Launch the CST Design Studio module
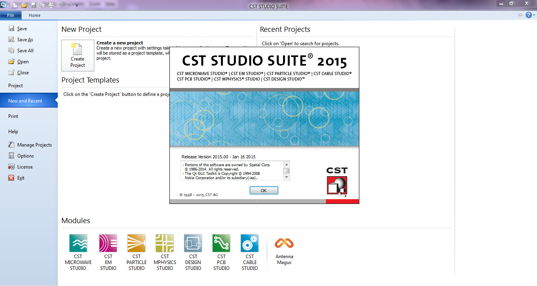This screenshot has width=537, height=286. point(193,252)
